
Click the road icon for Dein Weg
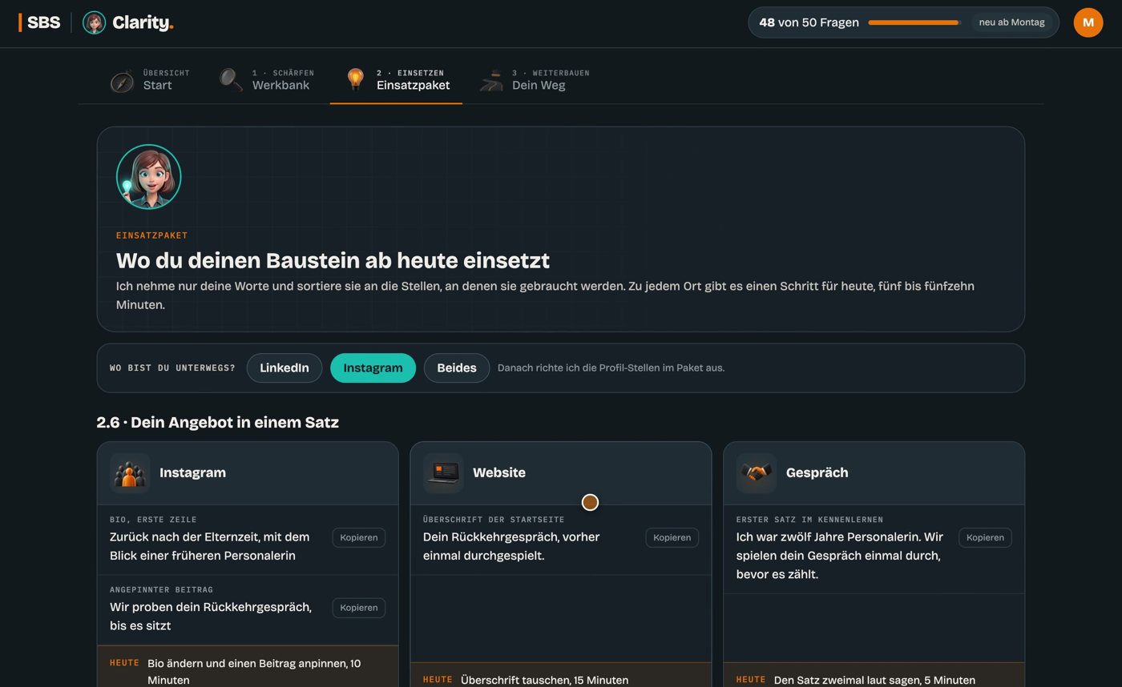pyautogui.click(x=490, y=80)
